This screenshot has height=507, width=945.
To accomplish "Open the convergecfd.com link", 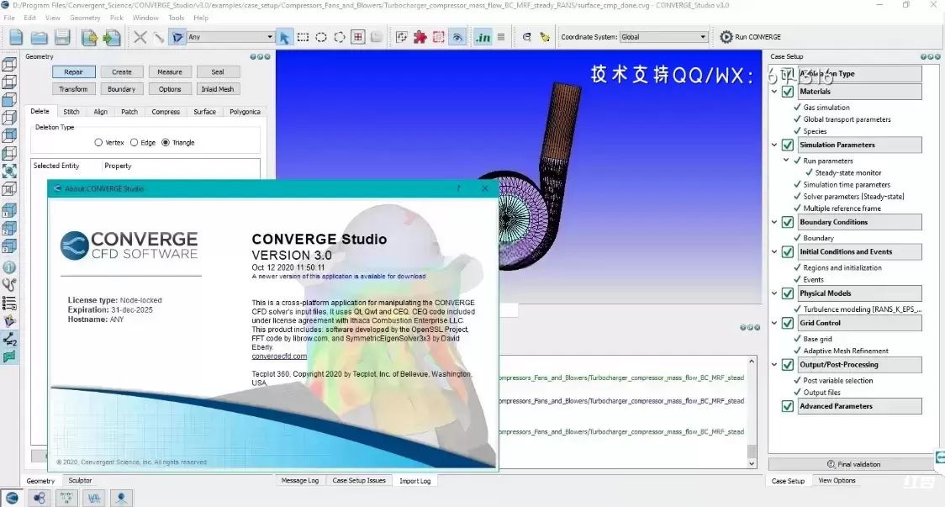I will (279, 356).
